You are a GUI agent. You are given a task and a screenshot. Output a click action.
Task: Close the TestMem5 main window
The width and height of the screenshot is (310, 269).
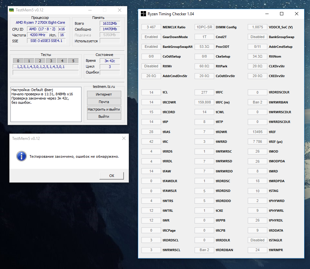(x=120, y=10)
